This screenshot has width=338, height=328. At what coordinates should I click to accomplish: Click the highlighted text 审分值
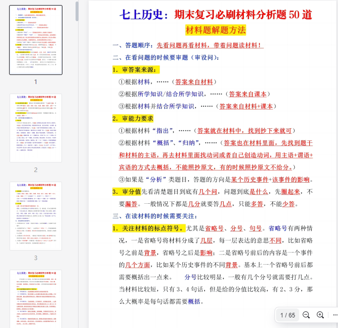pos(129,192)
